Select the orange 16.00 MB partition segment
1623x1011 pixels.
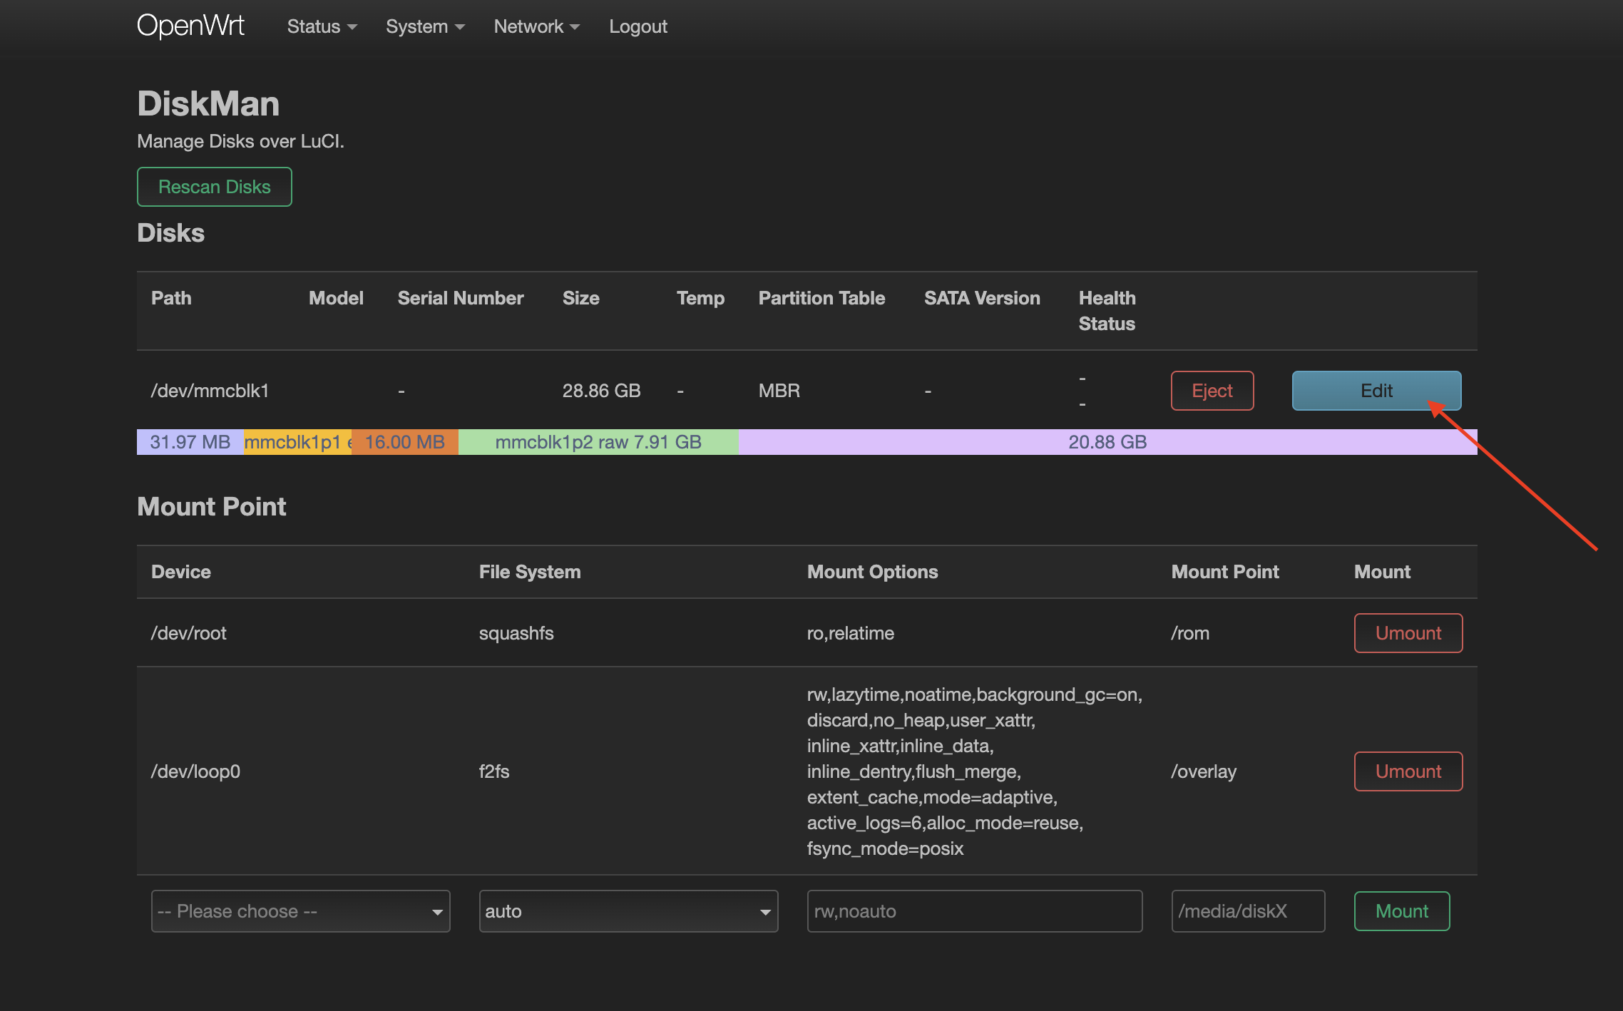pyautogui.click(x=405, y=442)
